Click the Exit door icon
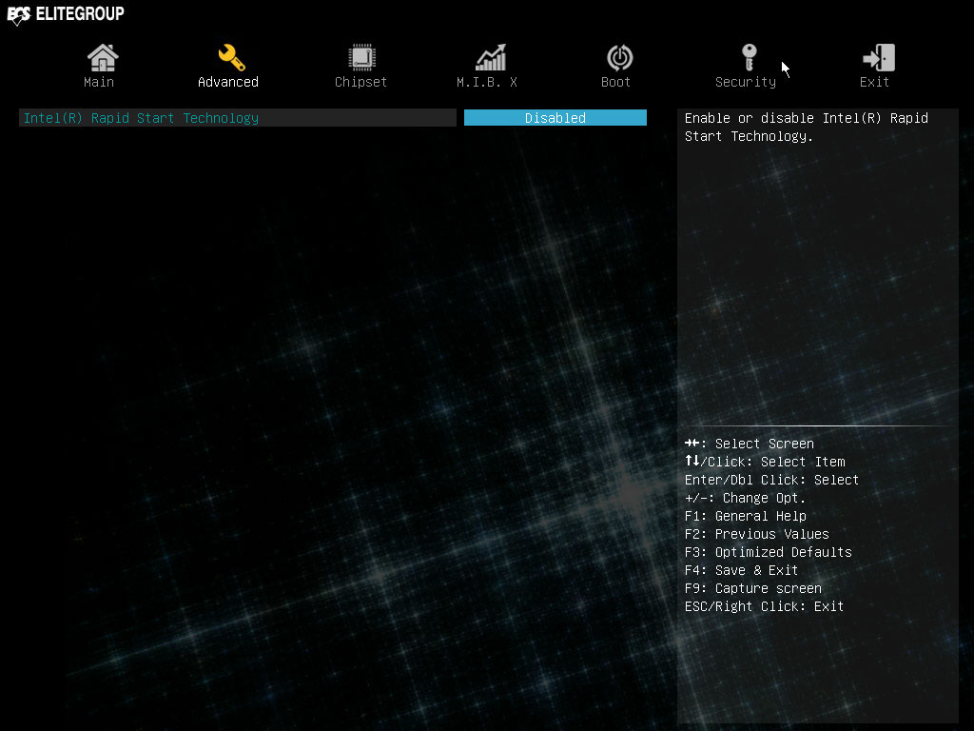974x731 pixels. point(878,58)
